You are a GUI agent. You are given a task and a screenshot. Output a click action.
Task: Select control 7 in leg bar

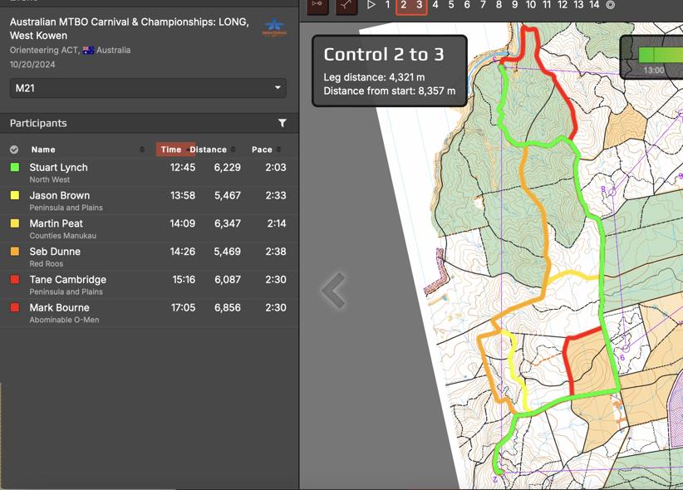(483, 5)
